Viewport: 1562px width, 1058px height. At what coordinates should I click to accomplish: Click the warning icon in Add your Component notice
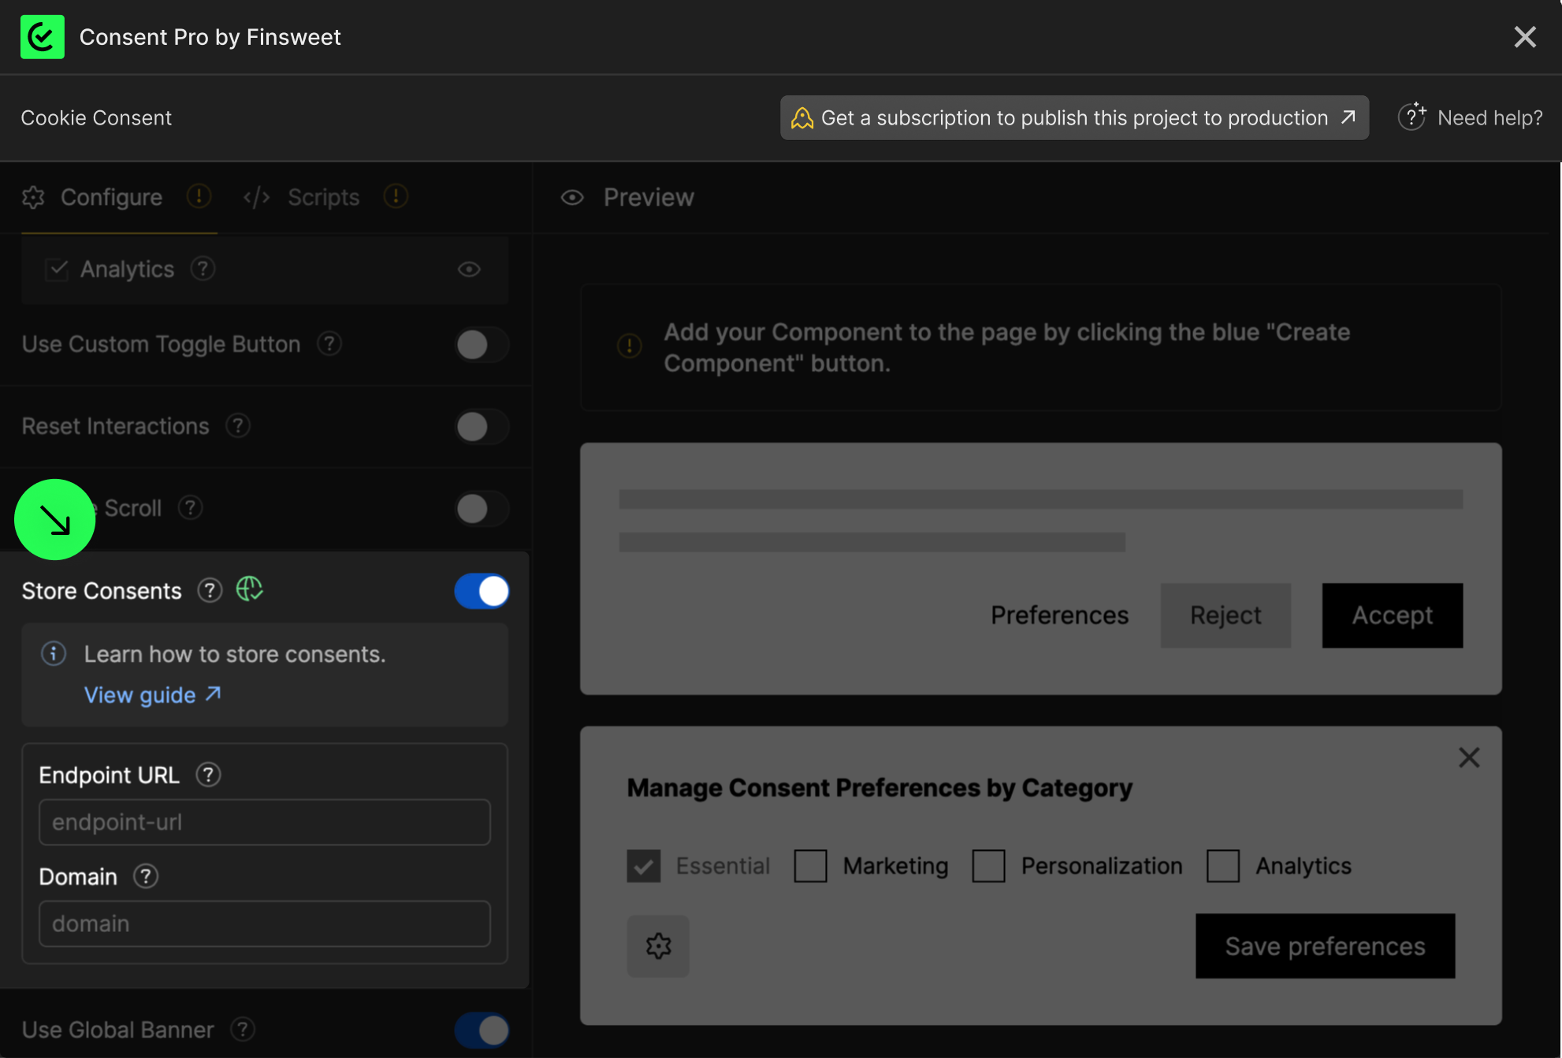click(x=630, y=346)
